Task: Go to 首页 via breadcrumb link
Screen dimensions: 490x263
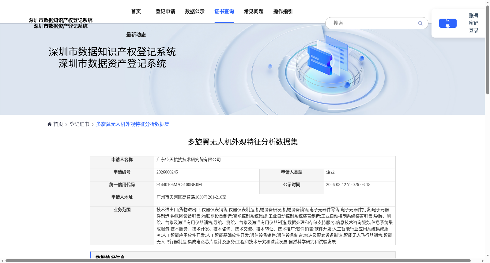Action: (58, 124)
